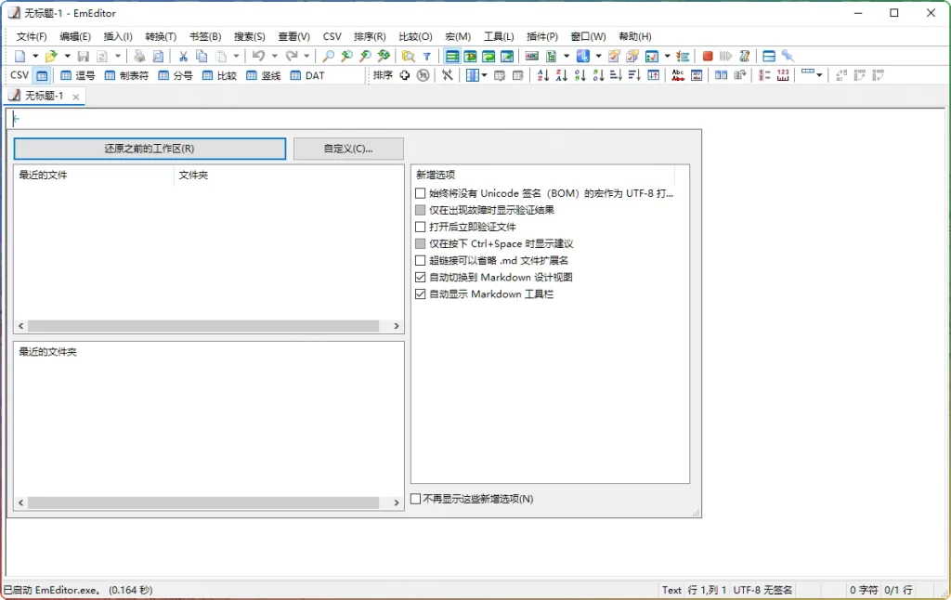Open the 宏(M) menu

pyautogui.click(x=458, y=36)
